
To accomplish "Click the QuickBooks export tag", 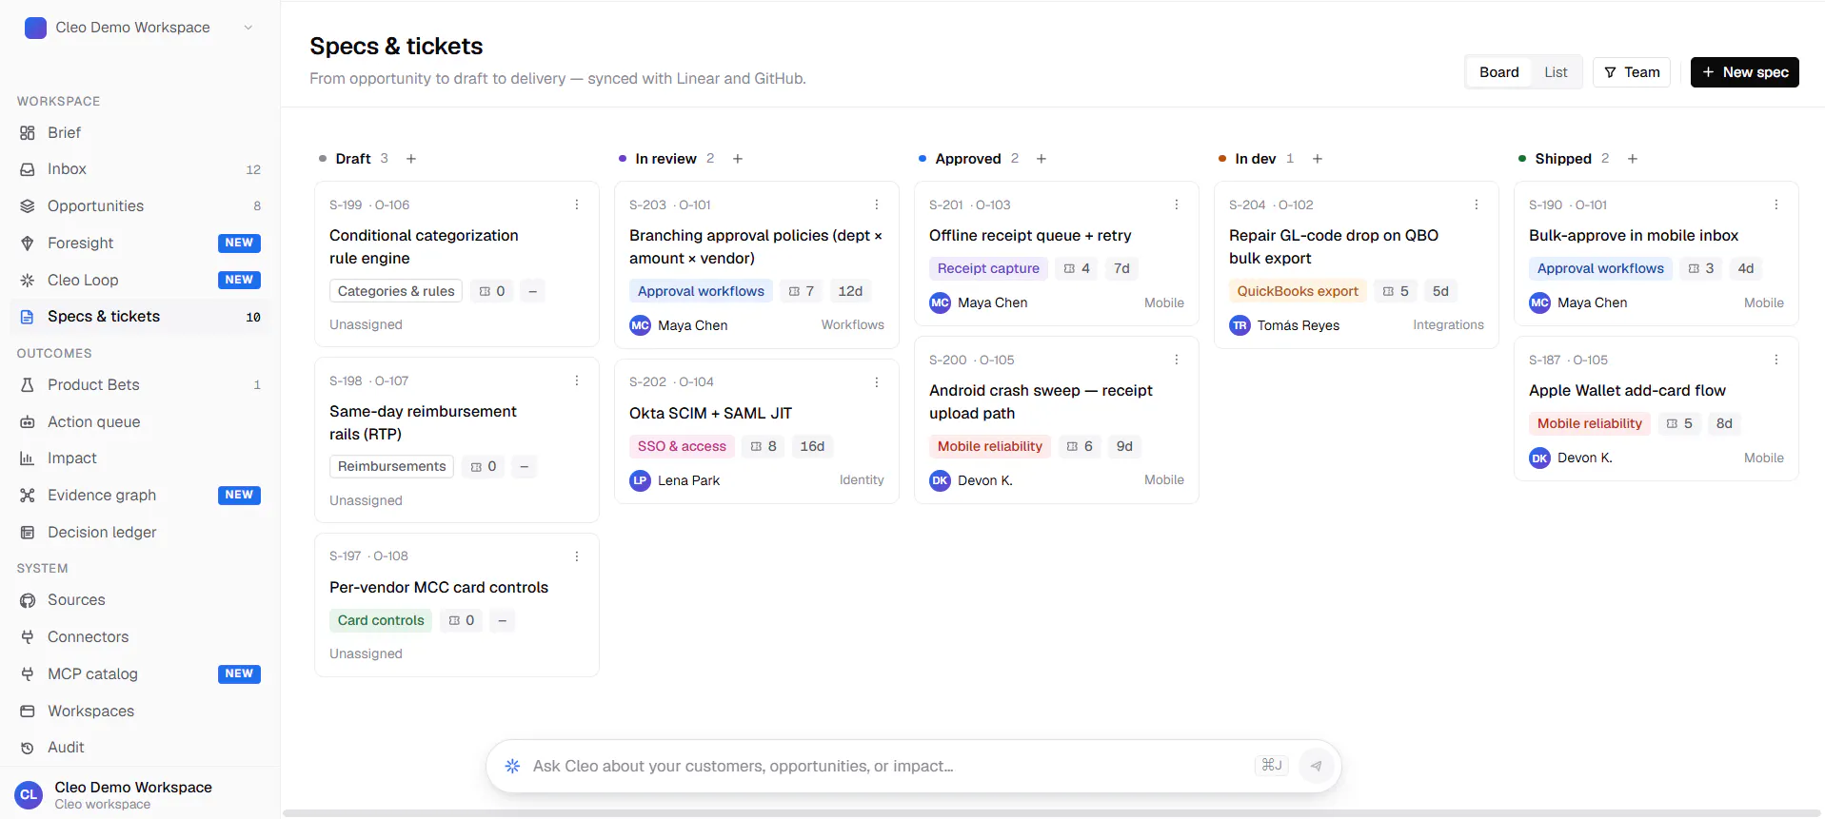I will point(1298,291).
